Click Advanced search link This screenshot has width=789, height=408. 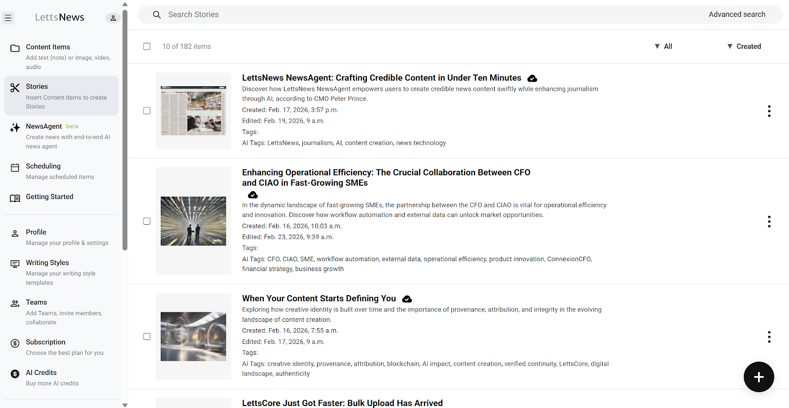[x=737, y=15]
